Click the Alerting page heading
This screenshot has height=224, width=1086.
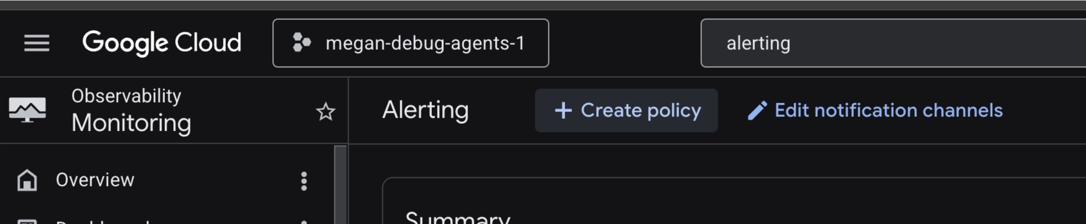point(425,110)
